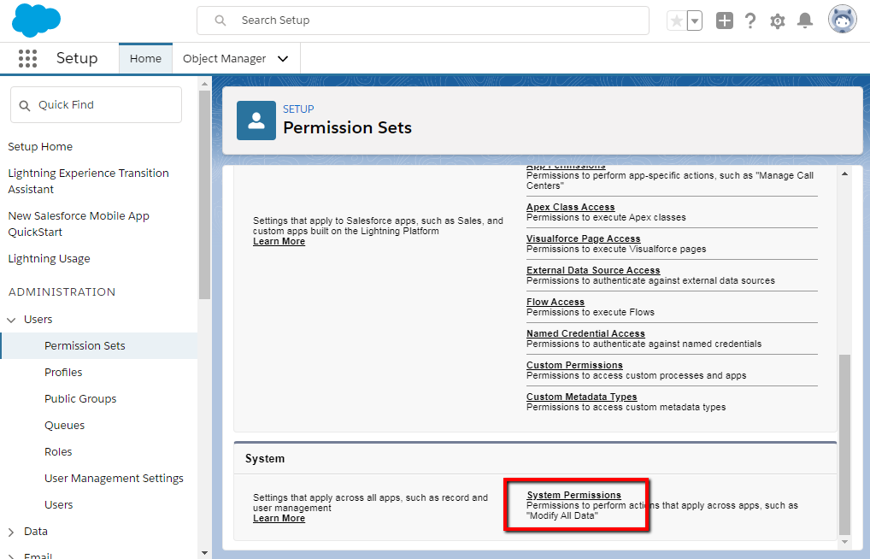Open the Flow Access link

coord(556,302)
